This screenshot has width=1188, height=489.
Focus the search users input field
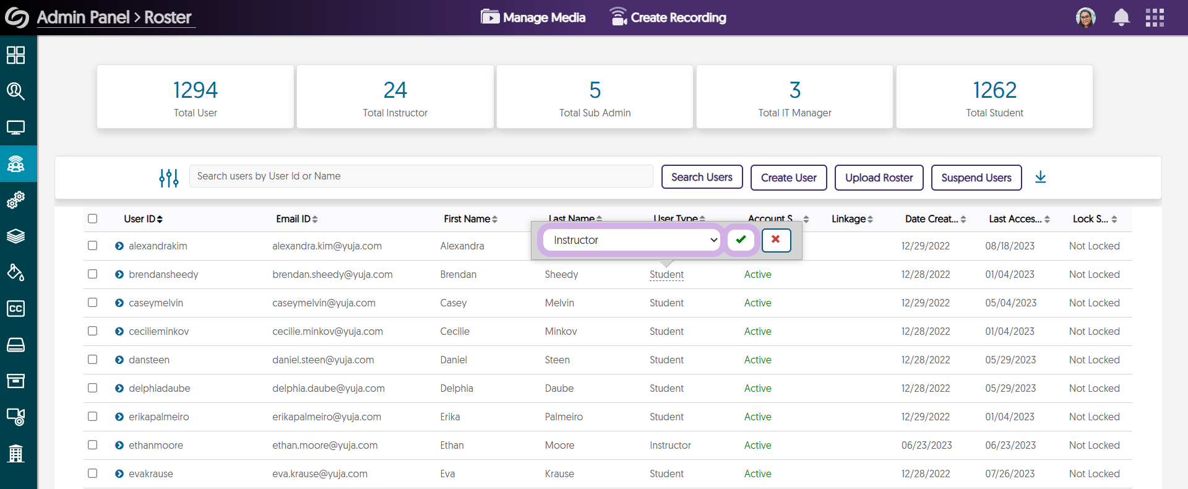coord(421,176)
